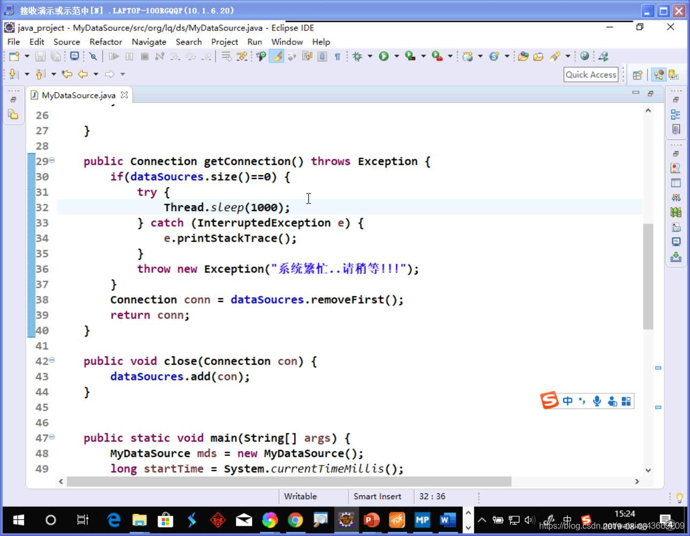The height and width of the screenshot is (536, 690).
Task: Click the Suspend debug icon
Action: [x=129, y=56]
